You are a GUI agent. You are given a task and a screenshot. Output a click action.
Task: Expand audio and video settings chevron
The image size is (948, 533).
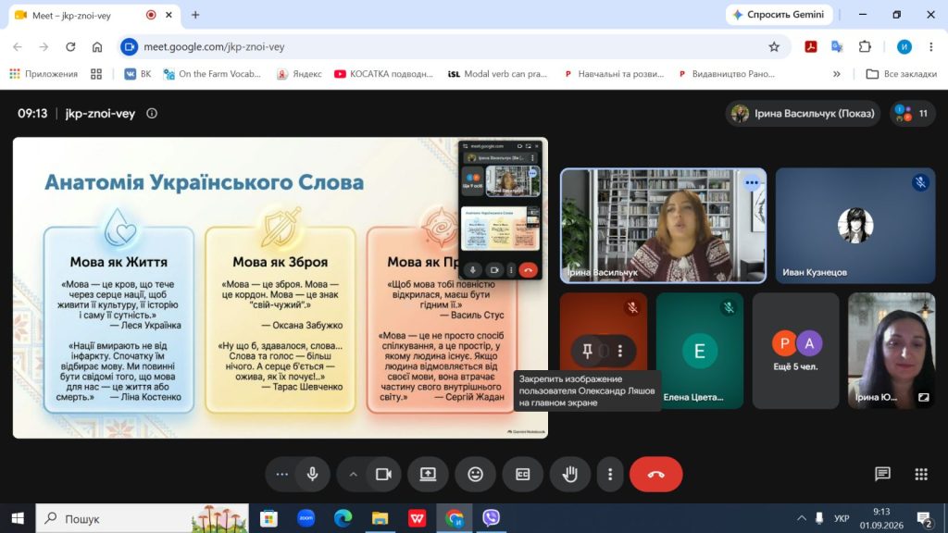[353, 475]
